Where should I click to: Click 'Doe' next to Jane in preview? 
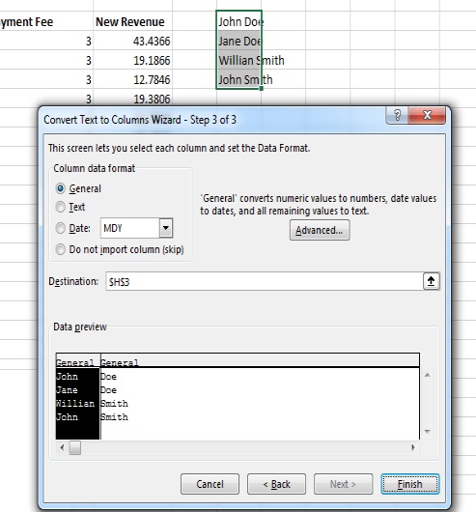click(x=108, y=390)
